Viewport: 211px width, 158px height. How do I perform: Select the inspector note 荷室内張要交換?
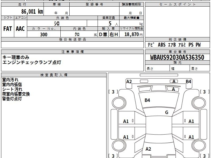pyautogui.click(x=16, y=94)
